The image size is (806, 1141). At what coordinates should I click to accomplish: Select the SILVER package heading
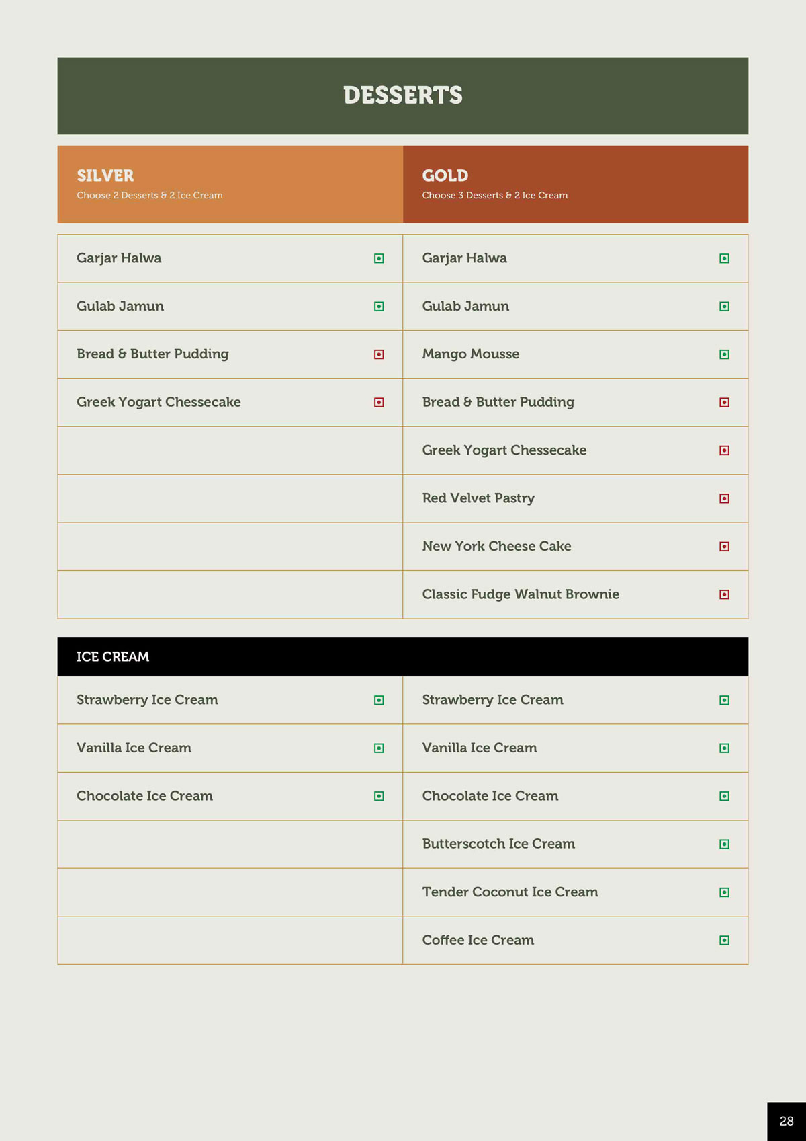(105, 175)
